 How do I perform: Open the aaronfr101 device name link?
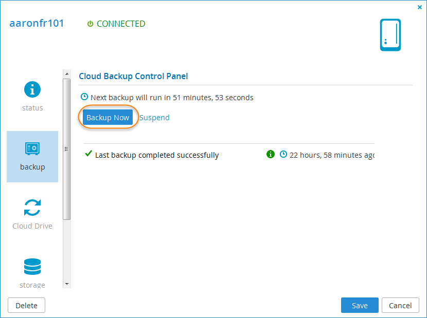click(x=37, y=23)
